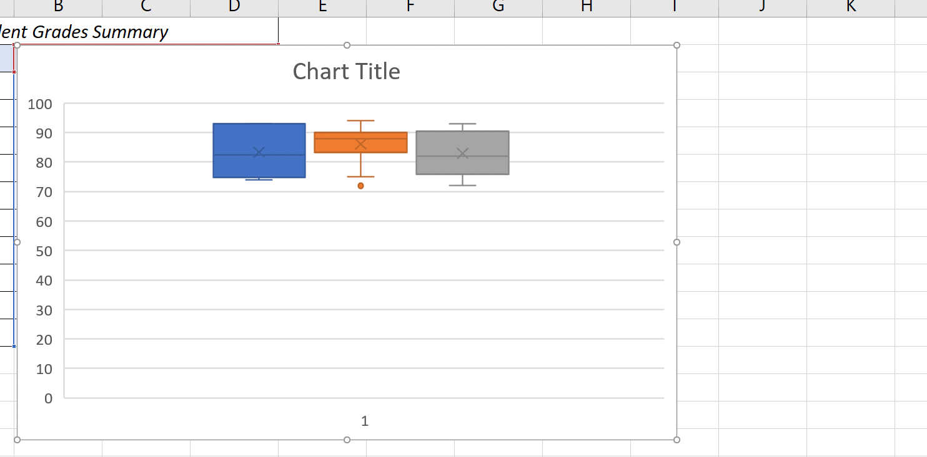Click the top-center chart selection handle
The image size is (927, 457).
click(x=347, y=45)
